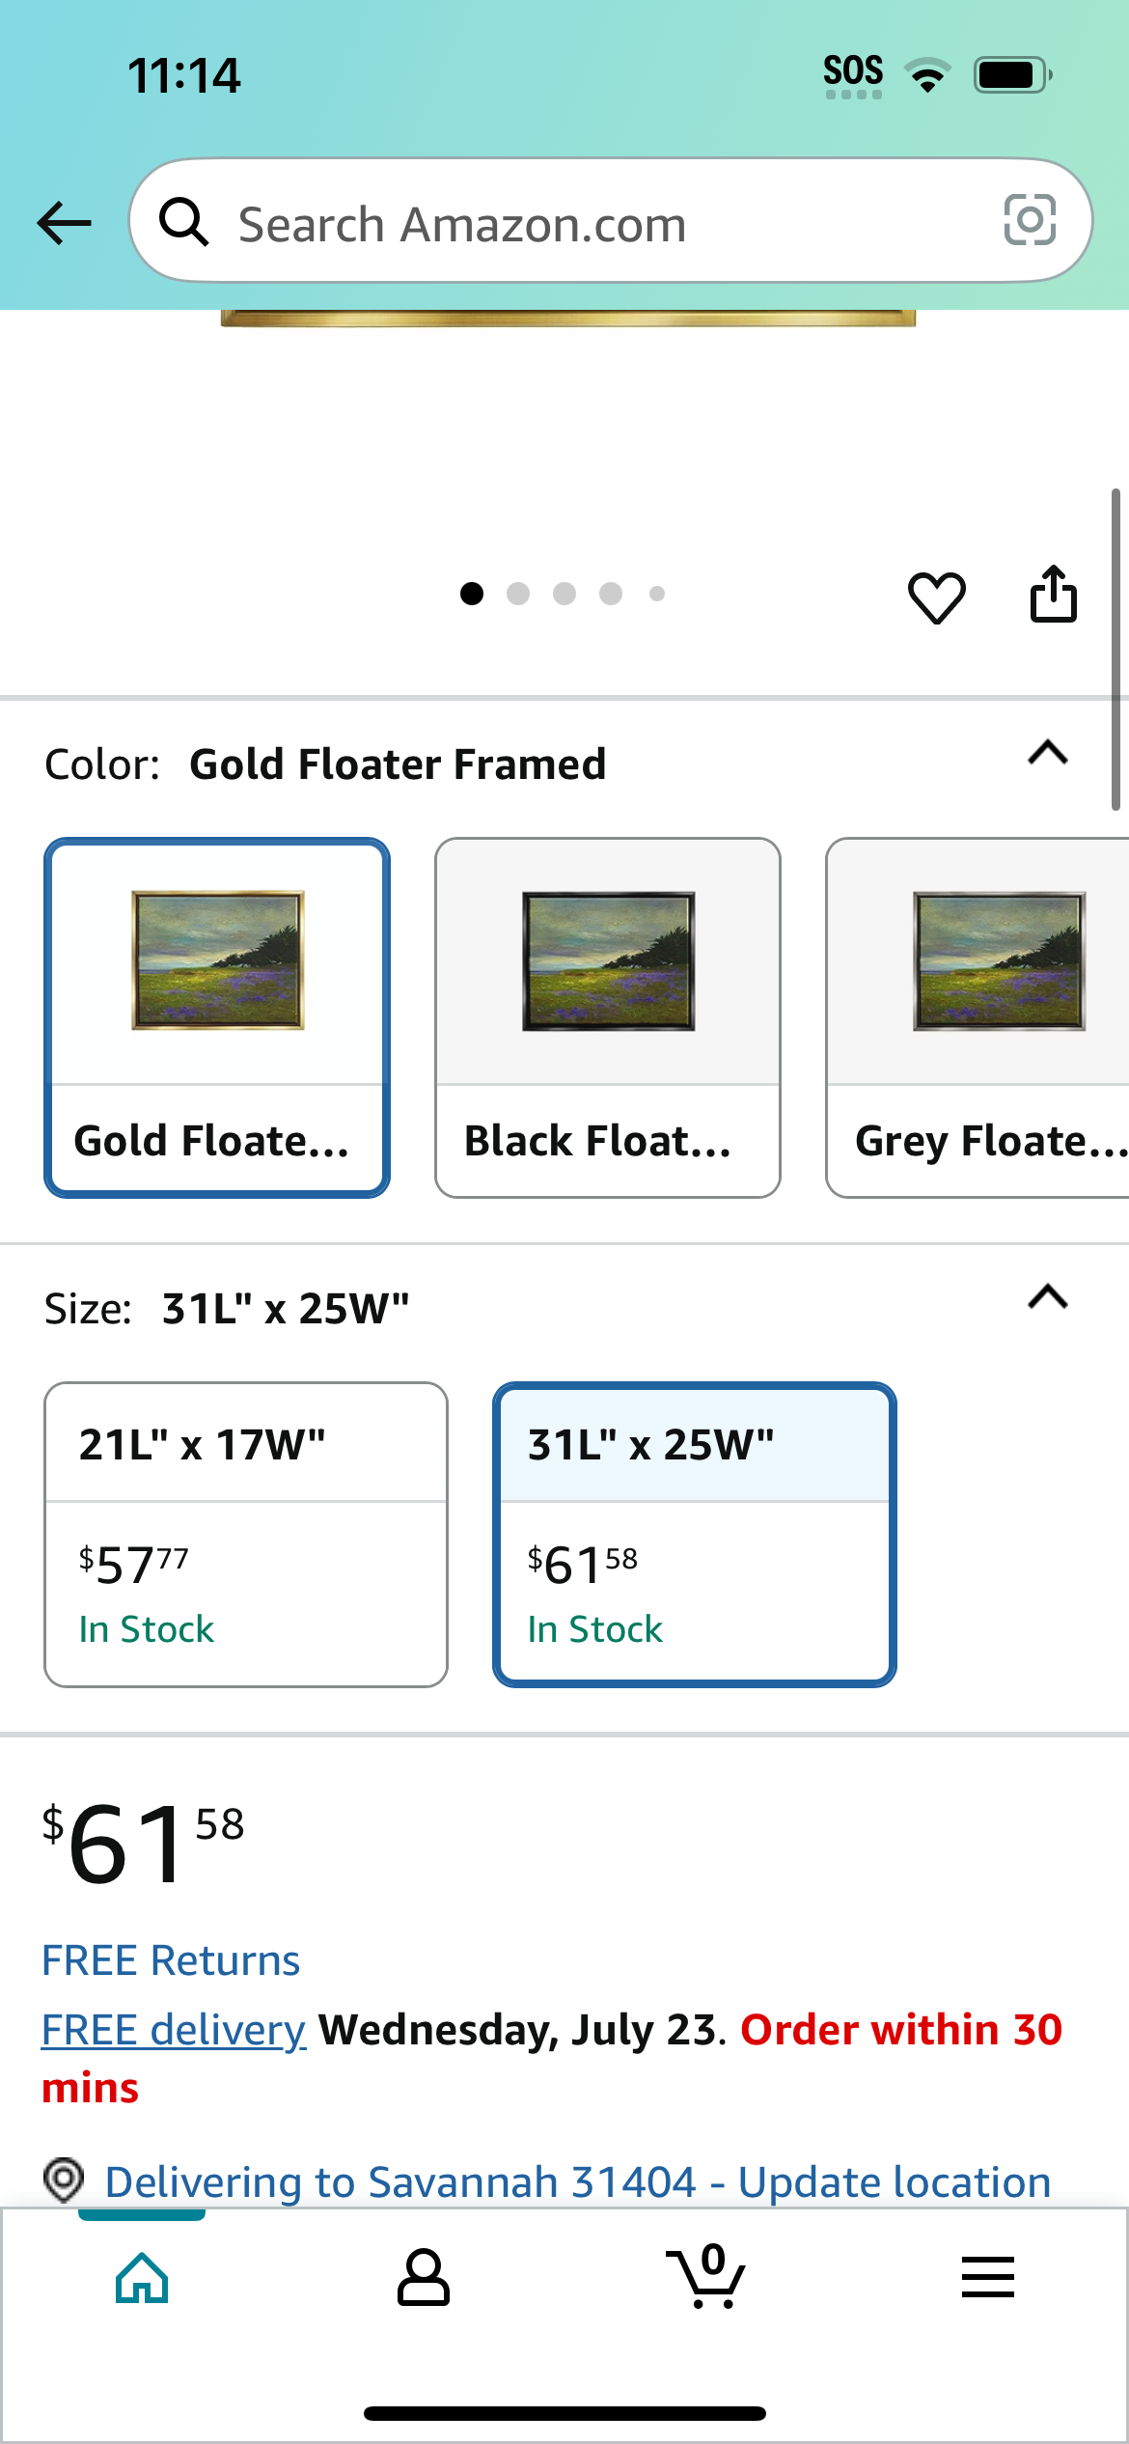The width and height of the screenshot is (1129, 2444).
Task: Collapse the Color section chevron
Action: 1048,753
